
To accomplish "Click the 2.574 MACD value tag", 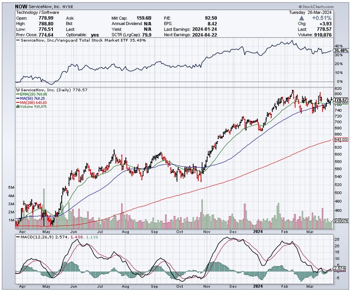I will pos(340,268).
